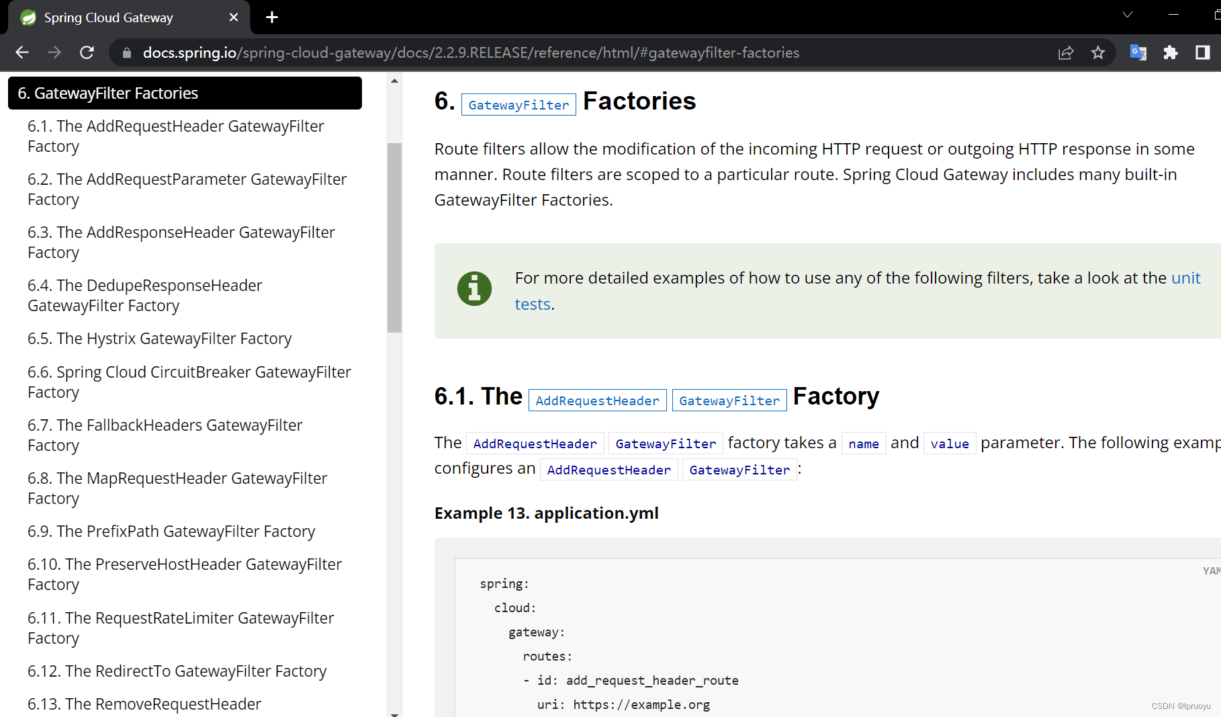
Task: Select 6. GatewayFilter Factories sidebar entry
Action: point(185,93)
